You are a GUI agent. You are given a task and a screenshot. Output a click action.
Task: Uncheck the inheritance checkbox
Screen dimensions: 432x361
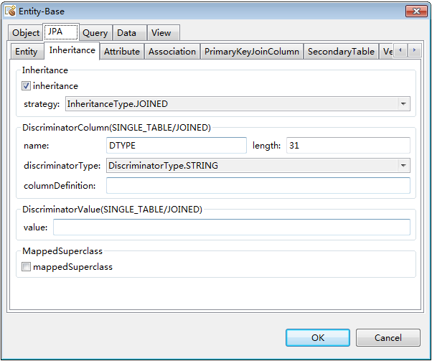coord(27,86)
